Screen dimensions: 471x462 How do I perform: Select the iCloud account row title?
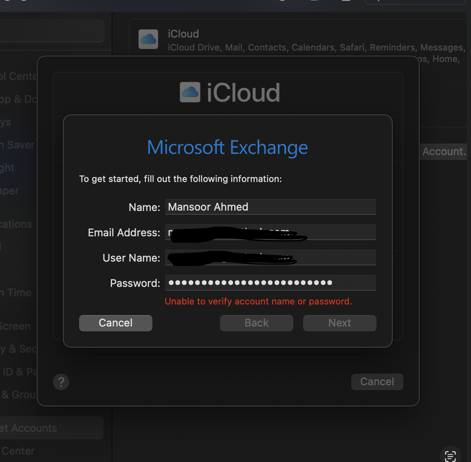183,34
